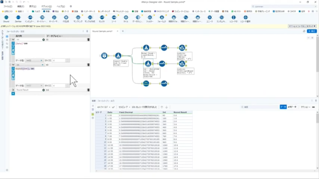Open the Join tool category
Image resolution: width=319 pixels, height=179 pixels.
55,11
